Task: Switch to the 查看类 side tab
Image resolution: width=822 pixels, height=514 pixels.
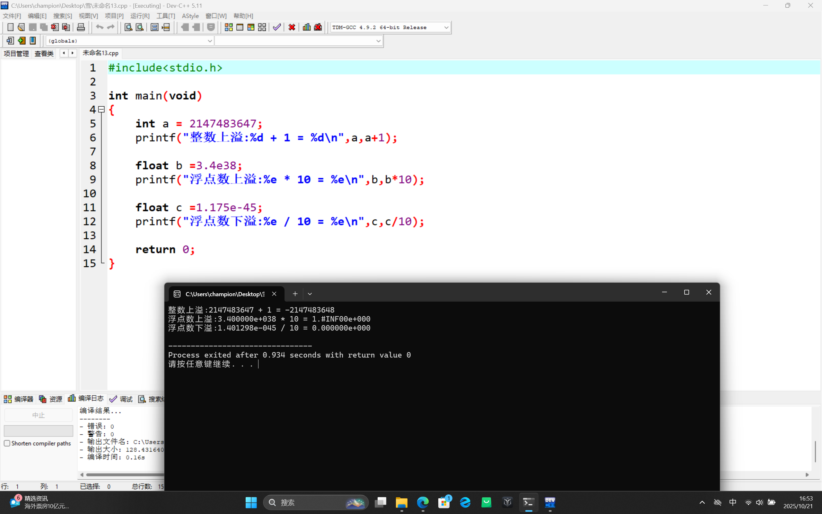Action: (44, 53)
